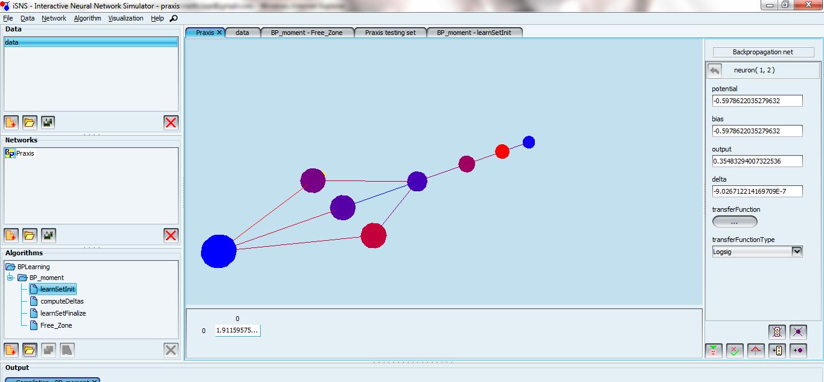Close the Praxis tab
824x382 pixels.
coord(219,33)
